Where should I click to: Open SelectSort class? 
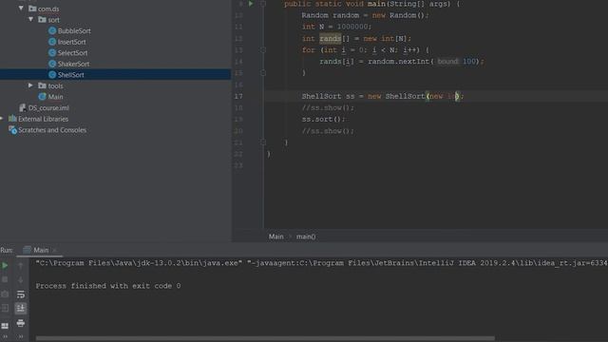(72, 53)
